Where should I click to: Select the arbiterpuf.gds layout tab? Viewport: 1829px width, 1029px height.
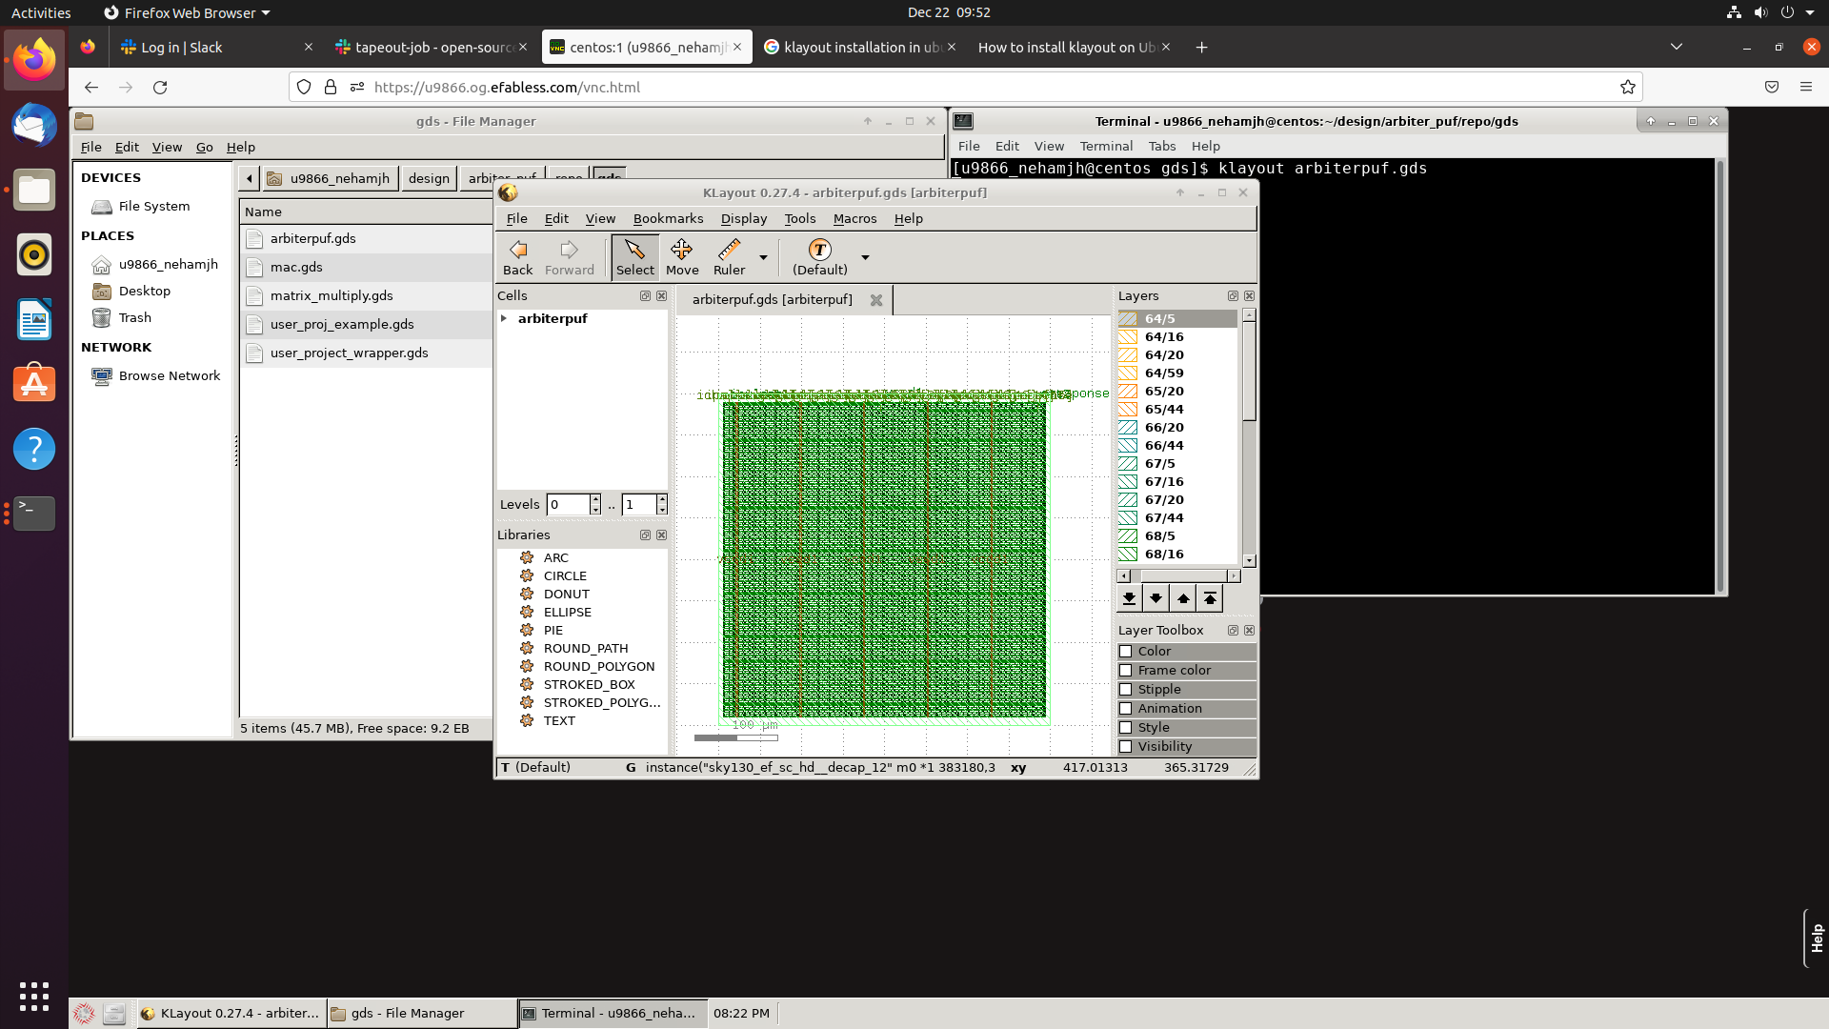point(774,299)
